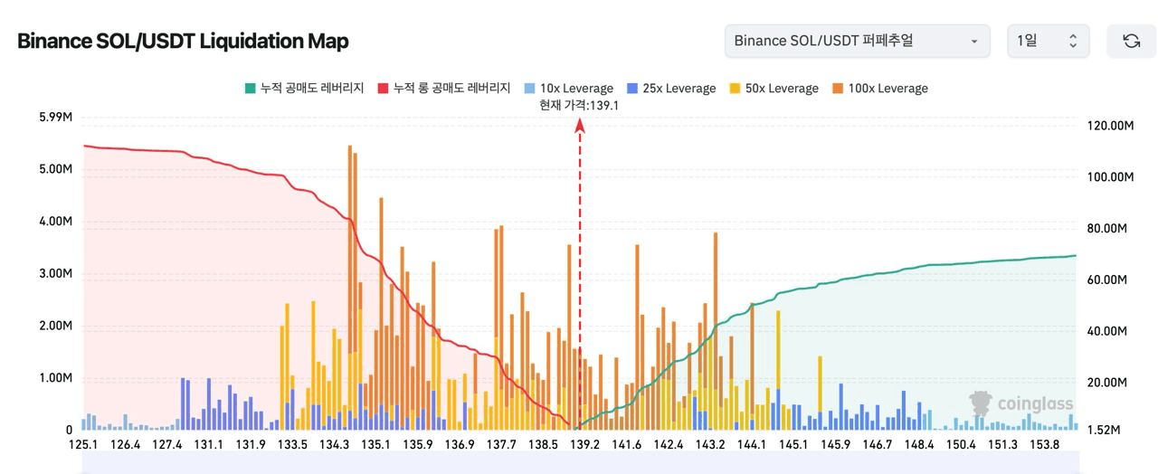The image size is (1158, 474).
Task: Open the 1일 time range selector
Action: (x=1048, y=42)
